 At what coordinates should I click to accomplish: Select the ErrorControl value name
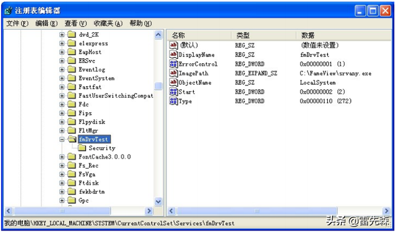[198, 64]
